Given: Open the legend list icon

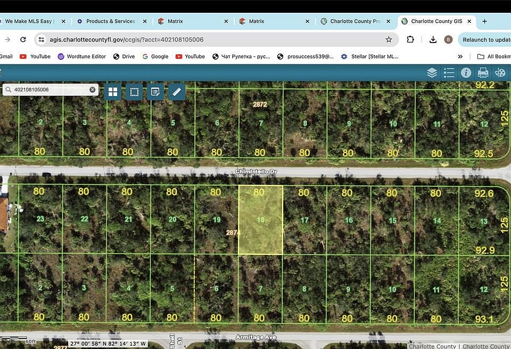Looking at the screenshot, I should pos(449,73).
